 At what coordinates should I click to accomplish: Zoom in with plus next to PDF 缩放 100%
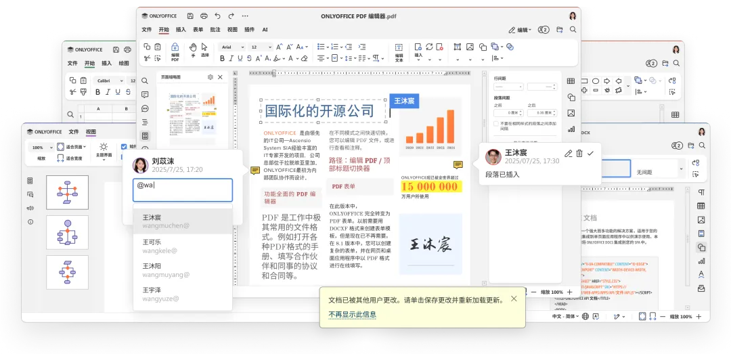coord(569,292)
